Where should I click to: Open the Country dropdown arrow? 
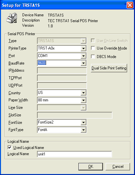pyautogui.click(x=83, y=93)
